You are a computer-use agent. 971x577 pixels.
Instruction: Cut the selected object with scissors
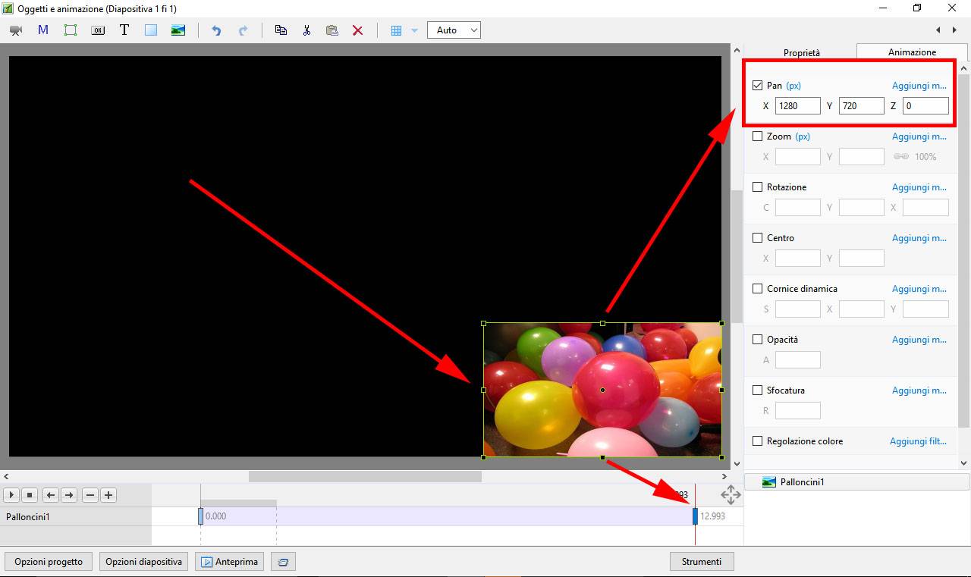[x=306, y=30]
